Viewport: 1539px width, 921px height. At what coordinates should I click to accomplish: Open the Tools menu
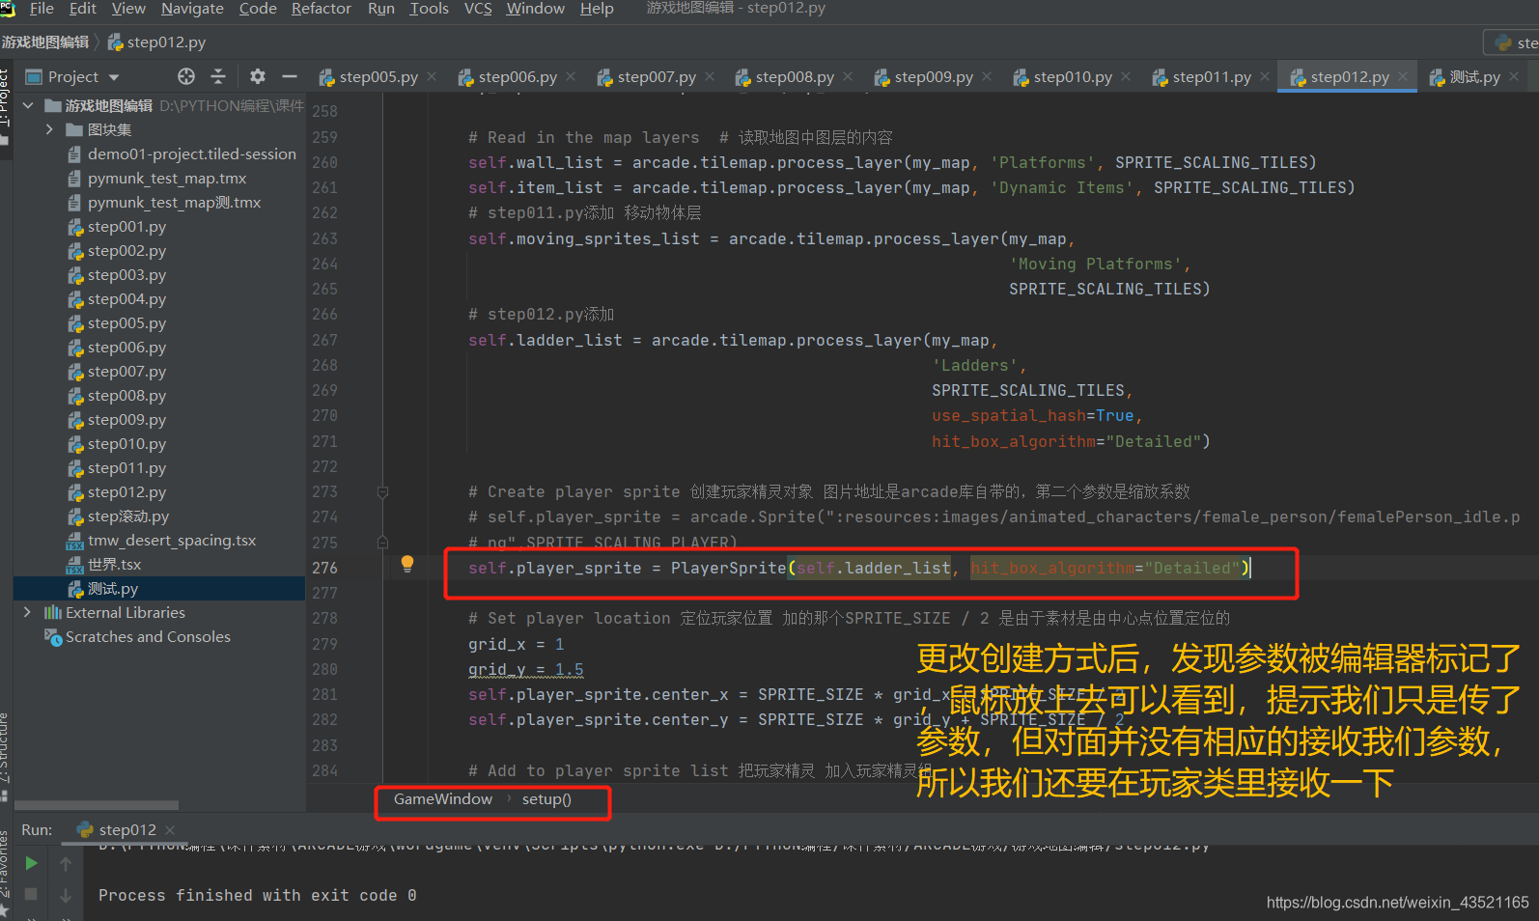coord(429,9)
